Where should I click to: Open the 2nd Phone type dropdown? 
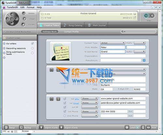tap(90, 116)
